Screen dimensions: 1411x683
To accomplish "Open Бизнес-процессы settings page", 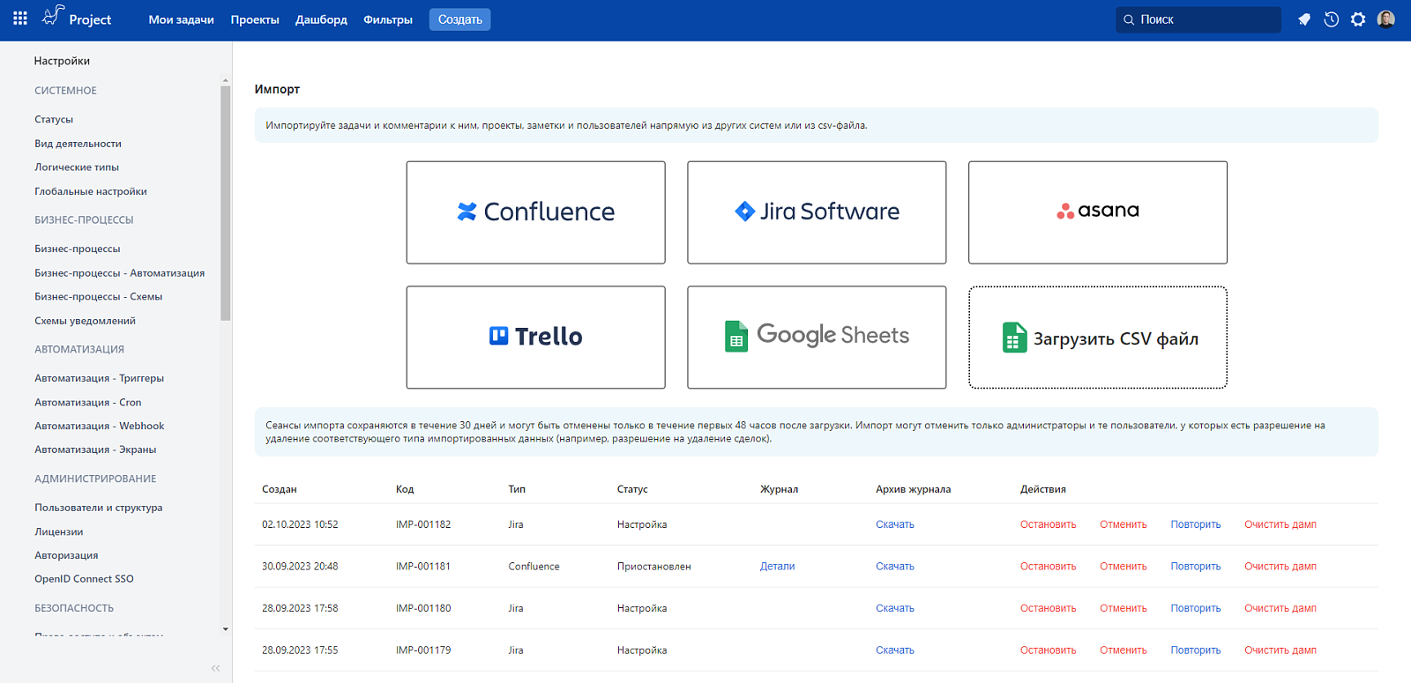I will coord(78,249).
